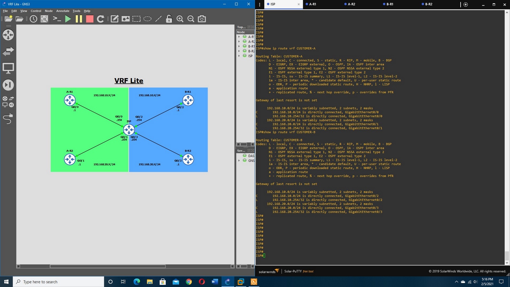This screenshot has height=287, width=510.
Task: Suspend all nodes with the pause icon
Action: coord(79,19)
